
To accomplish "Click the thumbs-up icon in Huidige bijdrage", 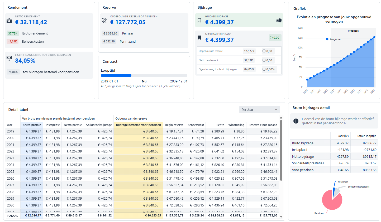I will pyautogui.click(x=279, y=20).
